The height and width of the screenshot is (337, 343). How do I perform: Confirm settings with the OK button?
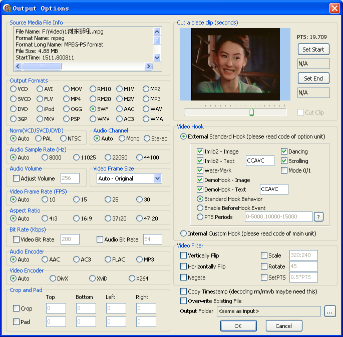click(238, 326)
